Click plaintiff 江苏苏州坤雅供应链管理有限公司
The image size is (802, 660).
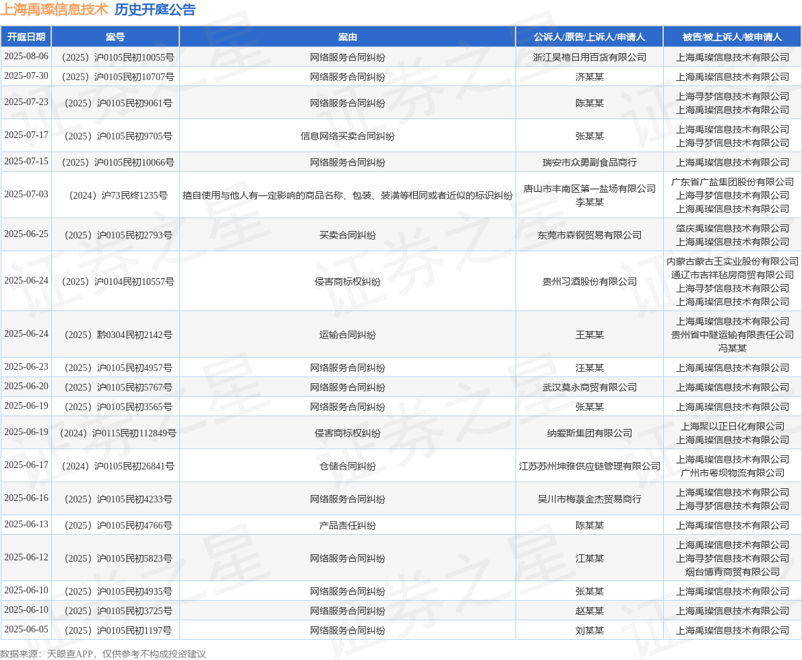(x=589, y=466)
